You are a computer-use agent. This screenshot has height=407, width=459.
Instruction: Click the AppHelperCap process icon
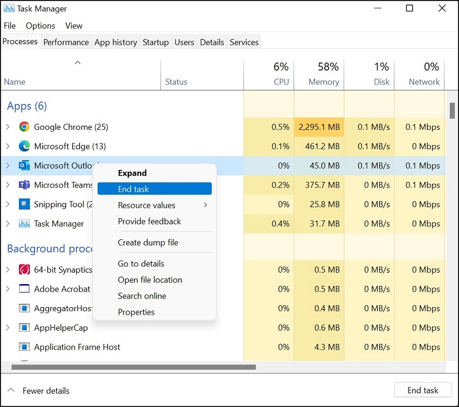(x=24, y=327)
